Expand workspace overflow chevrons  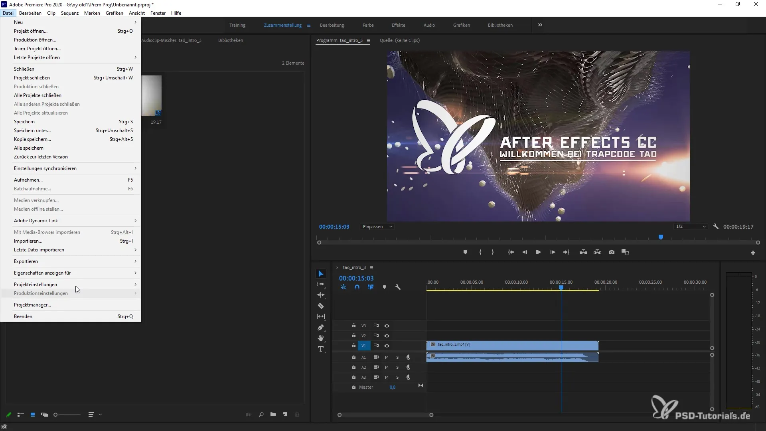tap(540, 25)
